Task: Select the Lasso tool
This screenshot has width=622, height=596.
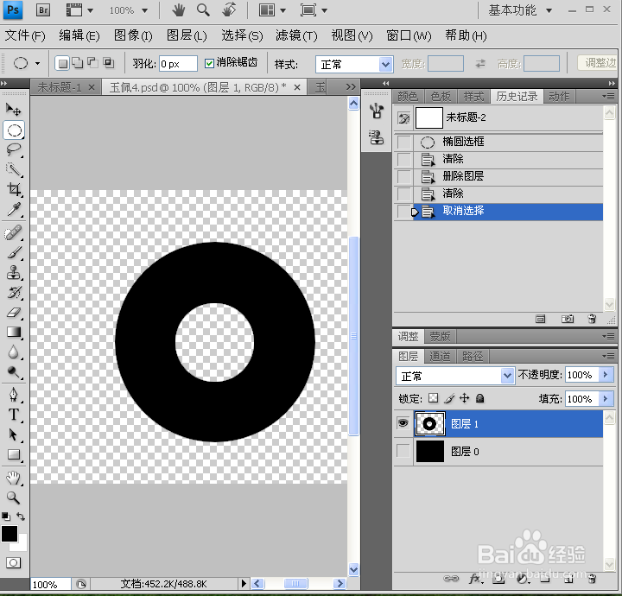Action: pyautogui.click(x=14, y=150)
